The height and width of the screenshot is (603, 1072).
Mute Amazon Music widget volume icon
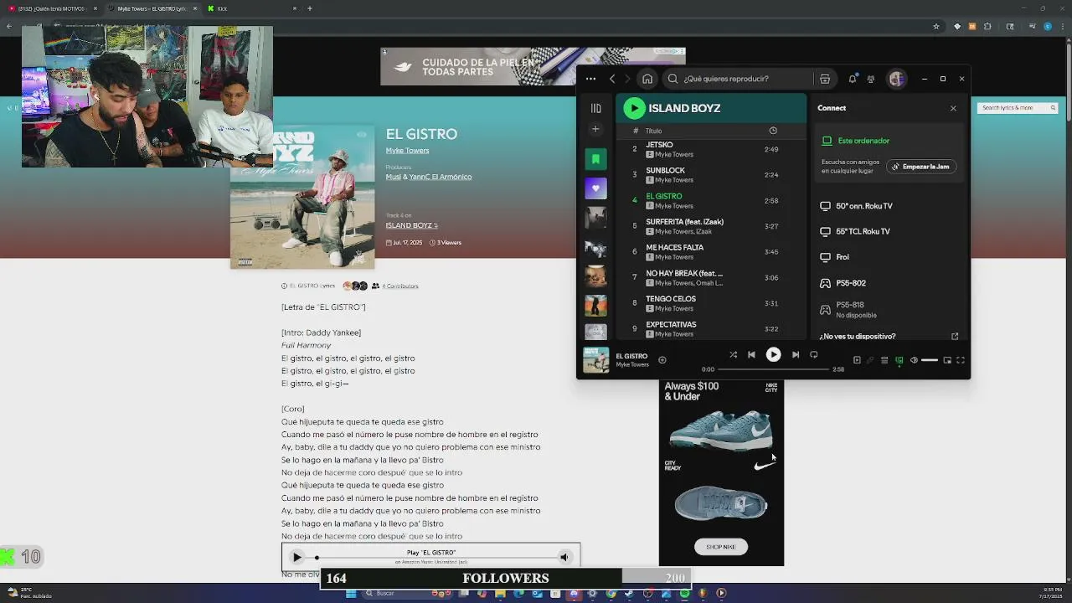click(x=564, y=557)
